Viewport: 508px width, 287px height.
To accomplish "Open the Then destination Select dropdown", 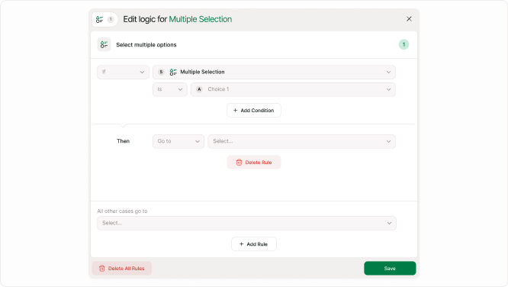I will (301, 141).
